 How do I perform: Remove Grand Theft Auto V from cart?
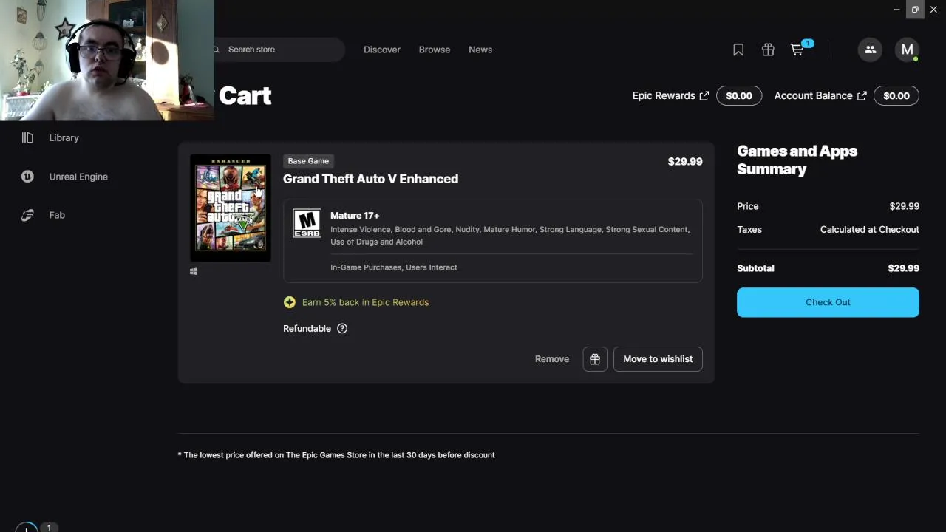pyautogui.click(x=552, y=359)
